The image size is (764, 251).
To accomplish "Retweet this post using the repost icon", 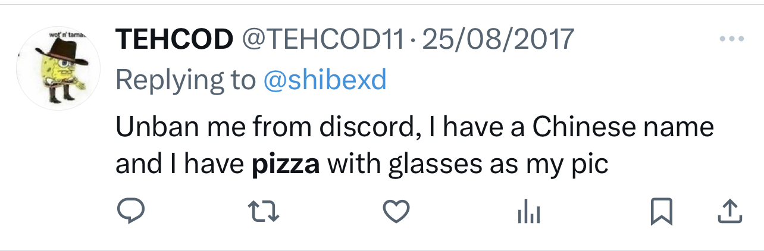I will click(263, 212).
